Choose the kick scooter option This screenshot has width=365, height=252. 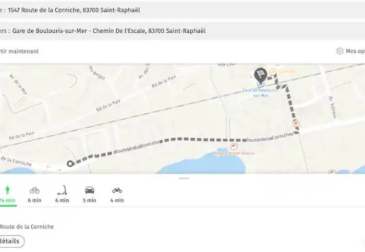pos(62,193)
